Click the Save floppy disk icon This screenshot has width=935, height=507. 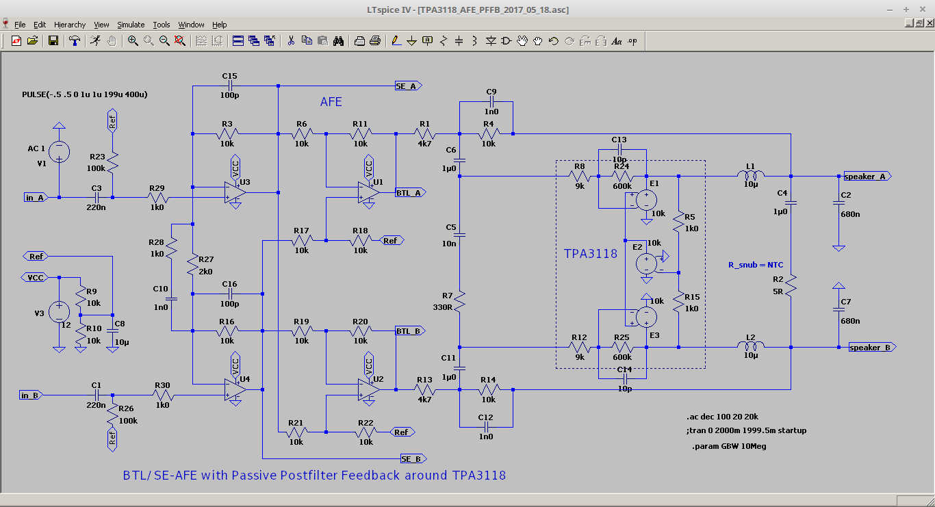point(53,41)
